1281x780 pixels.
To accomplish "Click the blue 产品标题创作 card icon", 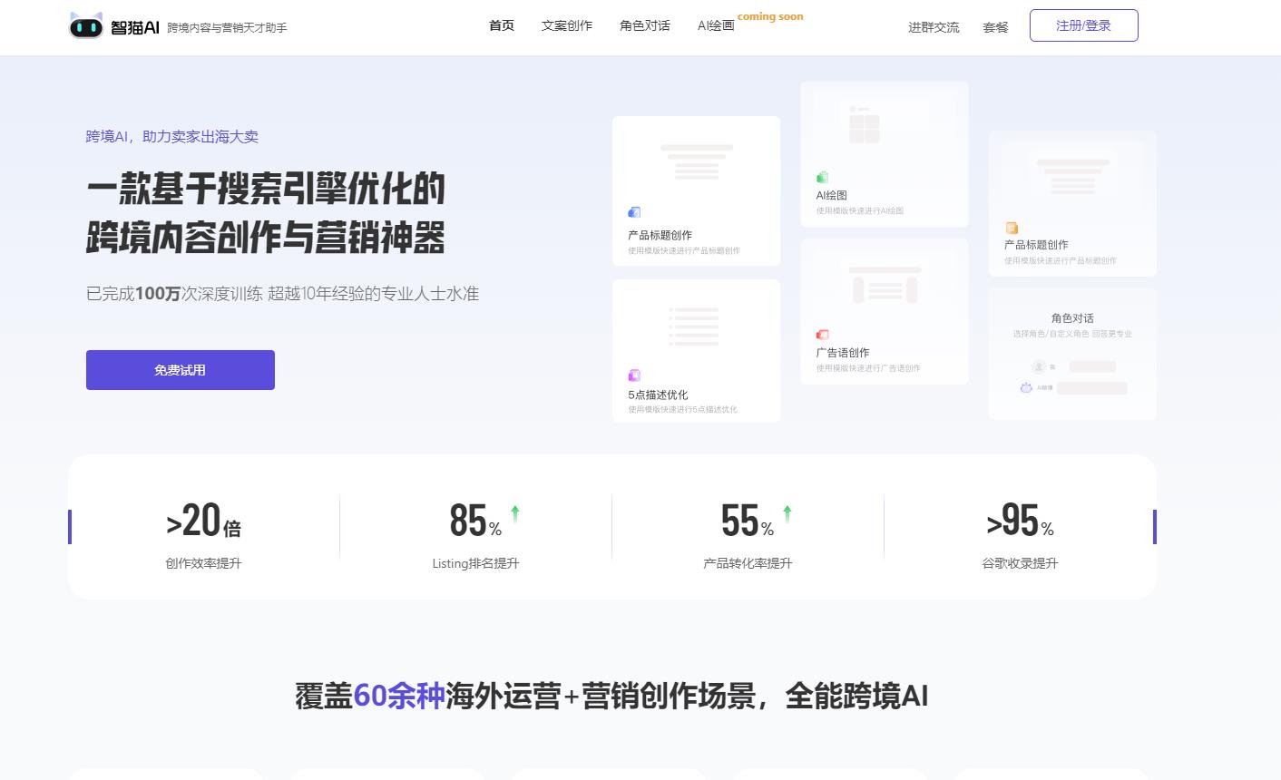I will [634, 212].
